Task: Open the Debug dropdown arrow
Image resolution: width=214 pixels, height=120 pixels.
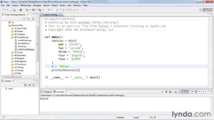Action: click(30, 10)
